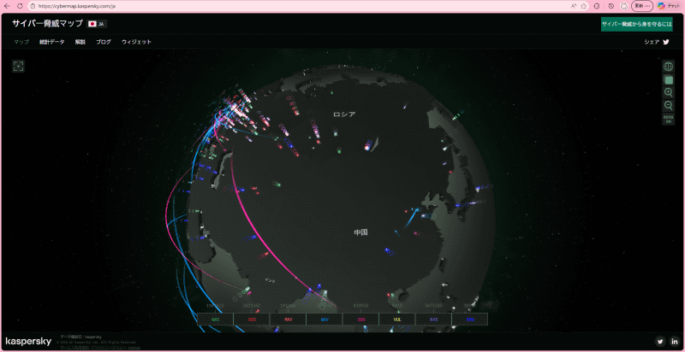The height and width of the screenshot is (352, 685).
Task: Click the fullscreen frame icon on the map
Action: pos(18,67)
